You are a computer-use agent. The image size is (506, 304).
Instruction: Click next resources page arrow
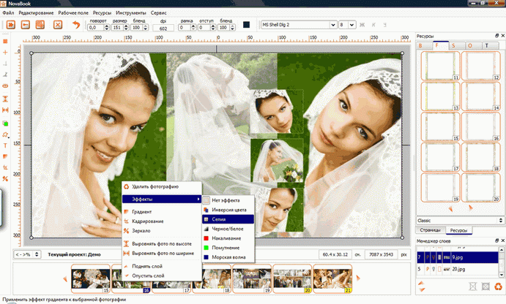[x=471, y=208]
